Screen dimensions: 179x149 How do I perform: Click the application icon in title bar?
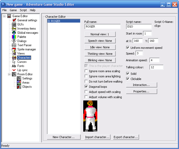click(x=4, y=4)
